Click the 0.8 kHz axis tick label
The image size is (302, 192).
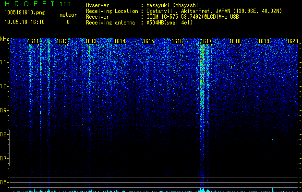click(x=4, y=134)
